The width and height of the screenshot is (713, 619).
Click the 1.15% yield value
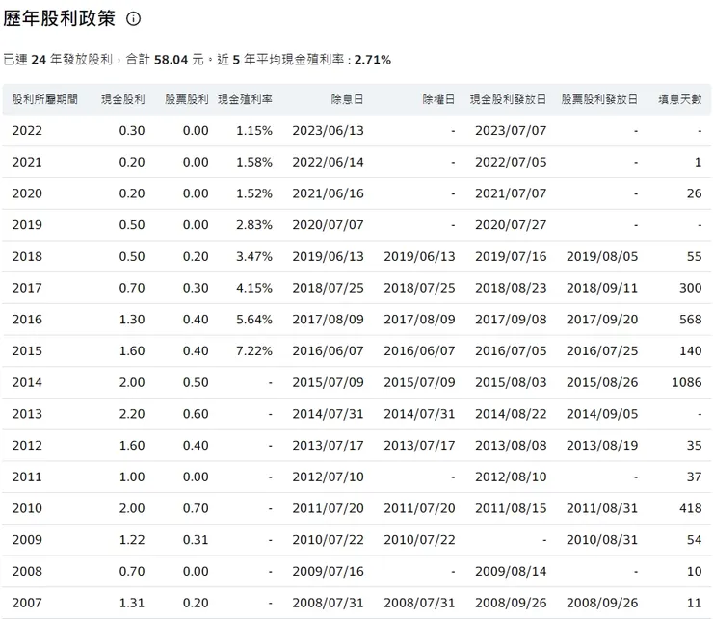pyautogui.click(x=254, y=131)
